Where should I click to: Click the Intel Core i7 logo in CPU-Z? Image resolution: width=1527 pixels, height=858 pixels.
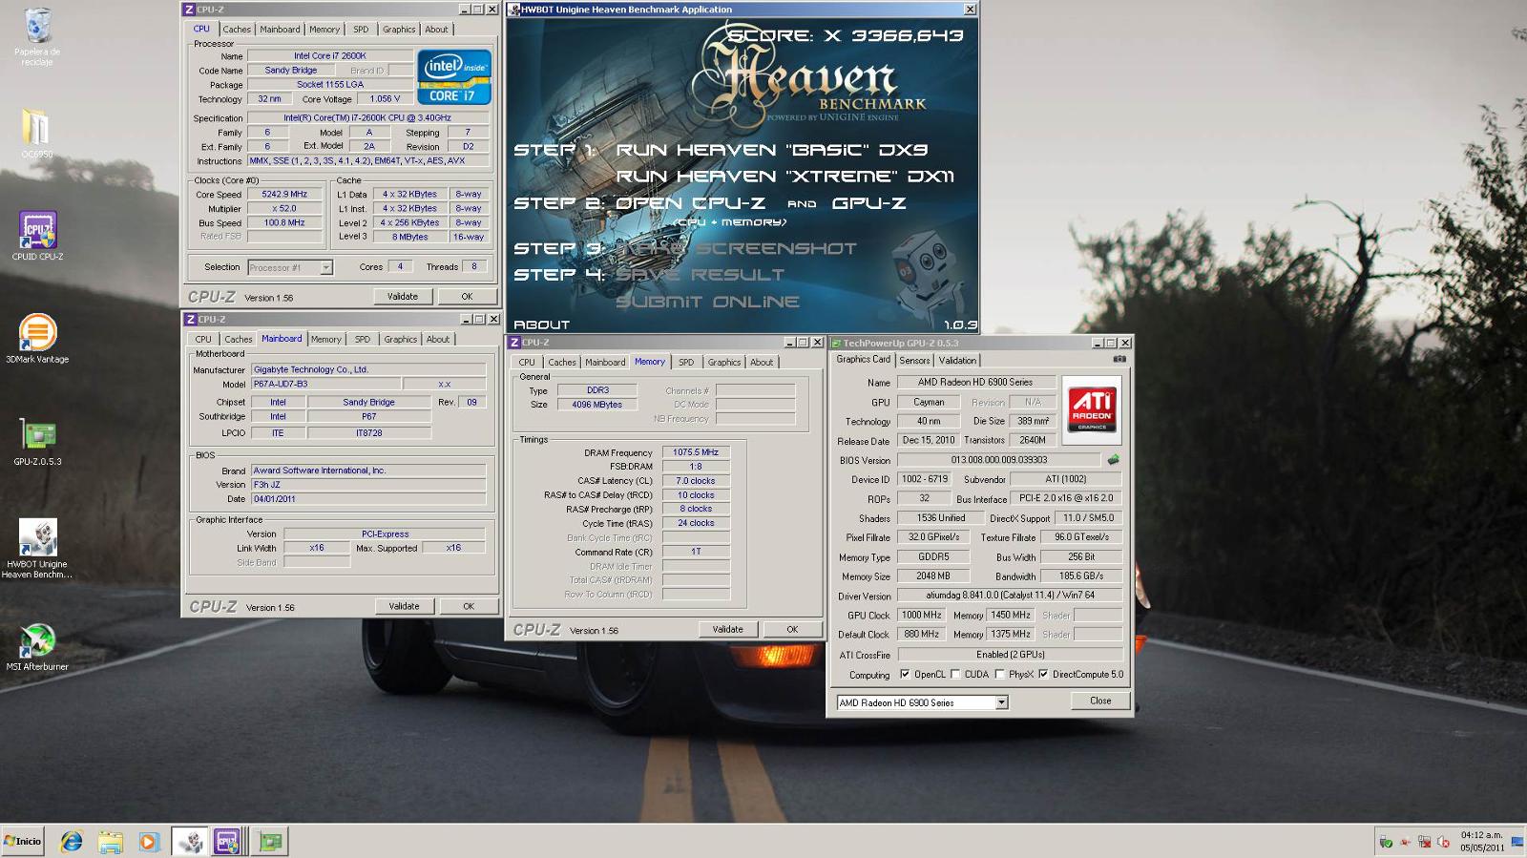click(454, 76)
